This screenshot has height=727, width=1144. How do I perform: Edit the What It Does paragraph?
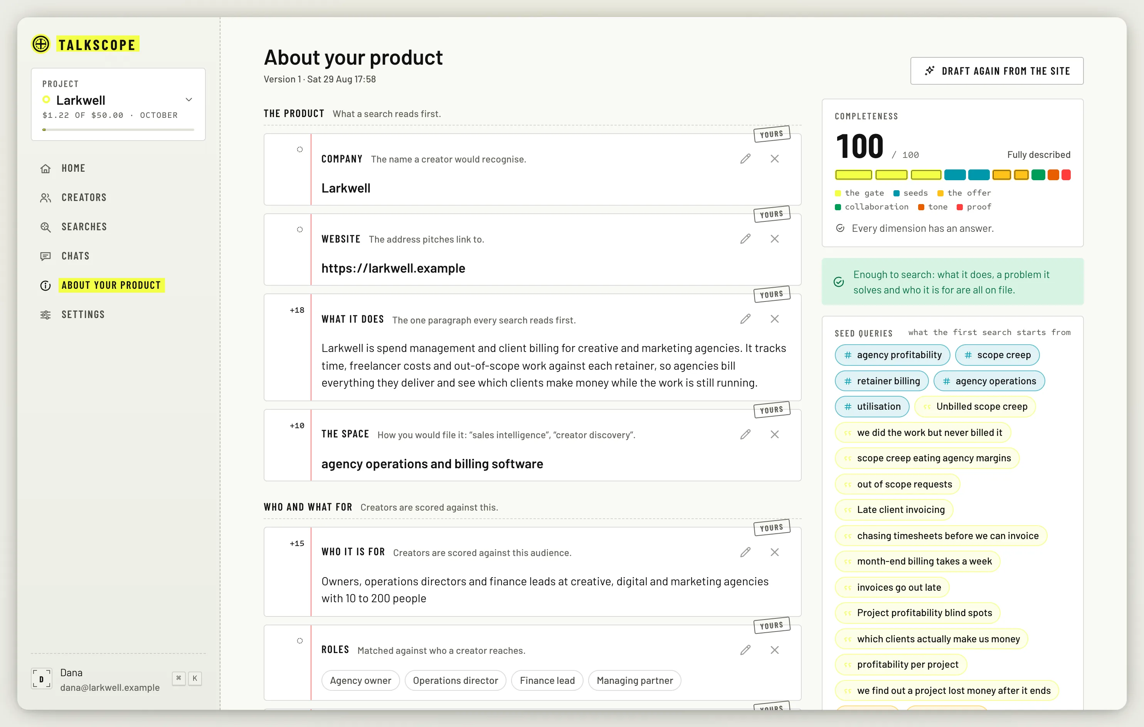[745, 319]
